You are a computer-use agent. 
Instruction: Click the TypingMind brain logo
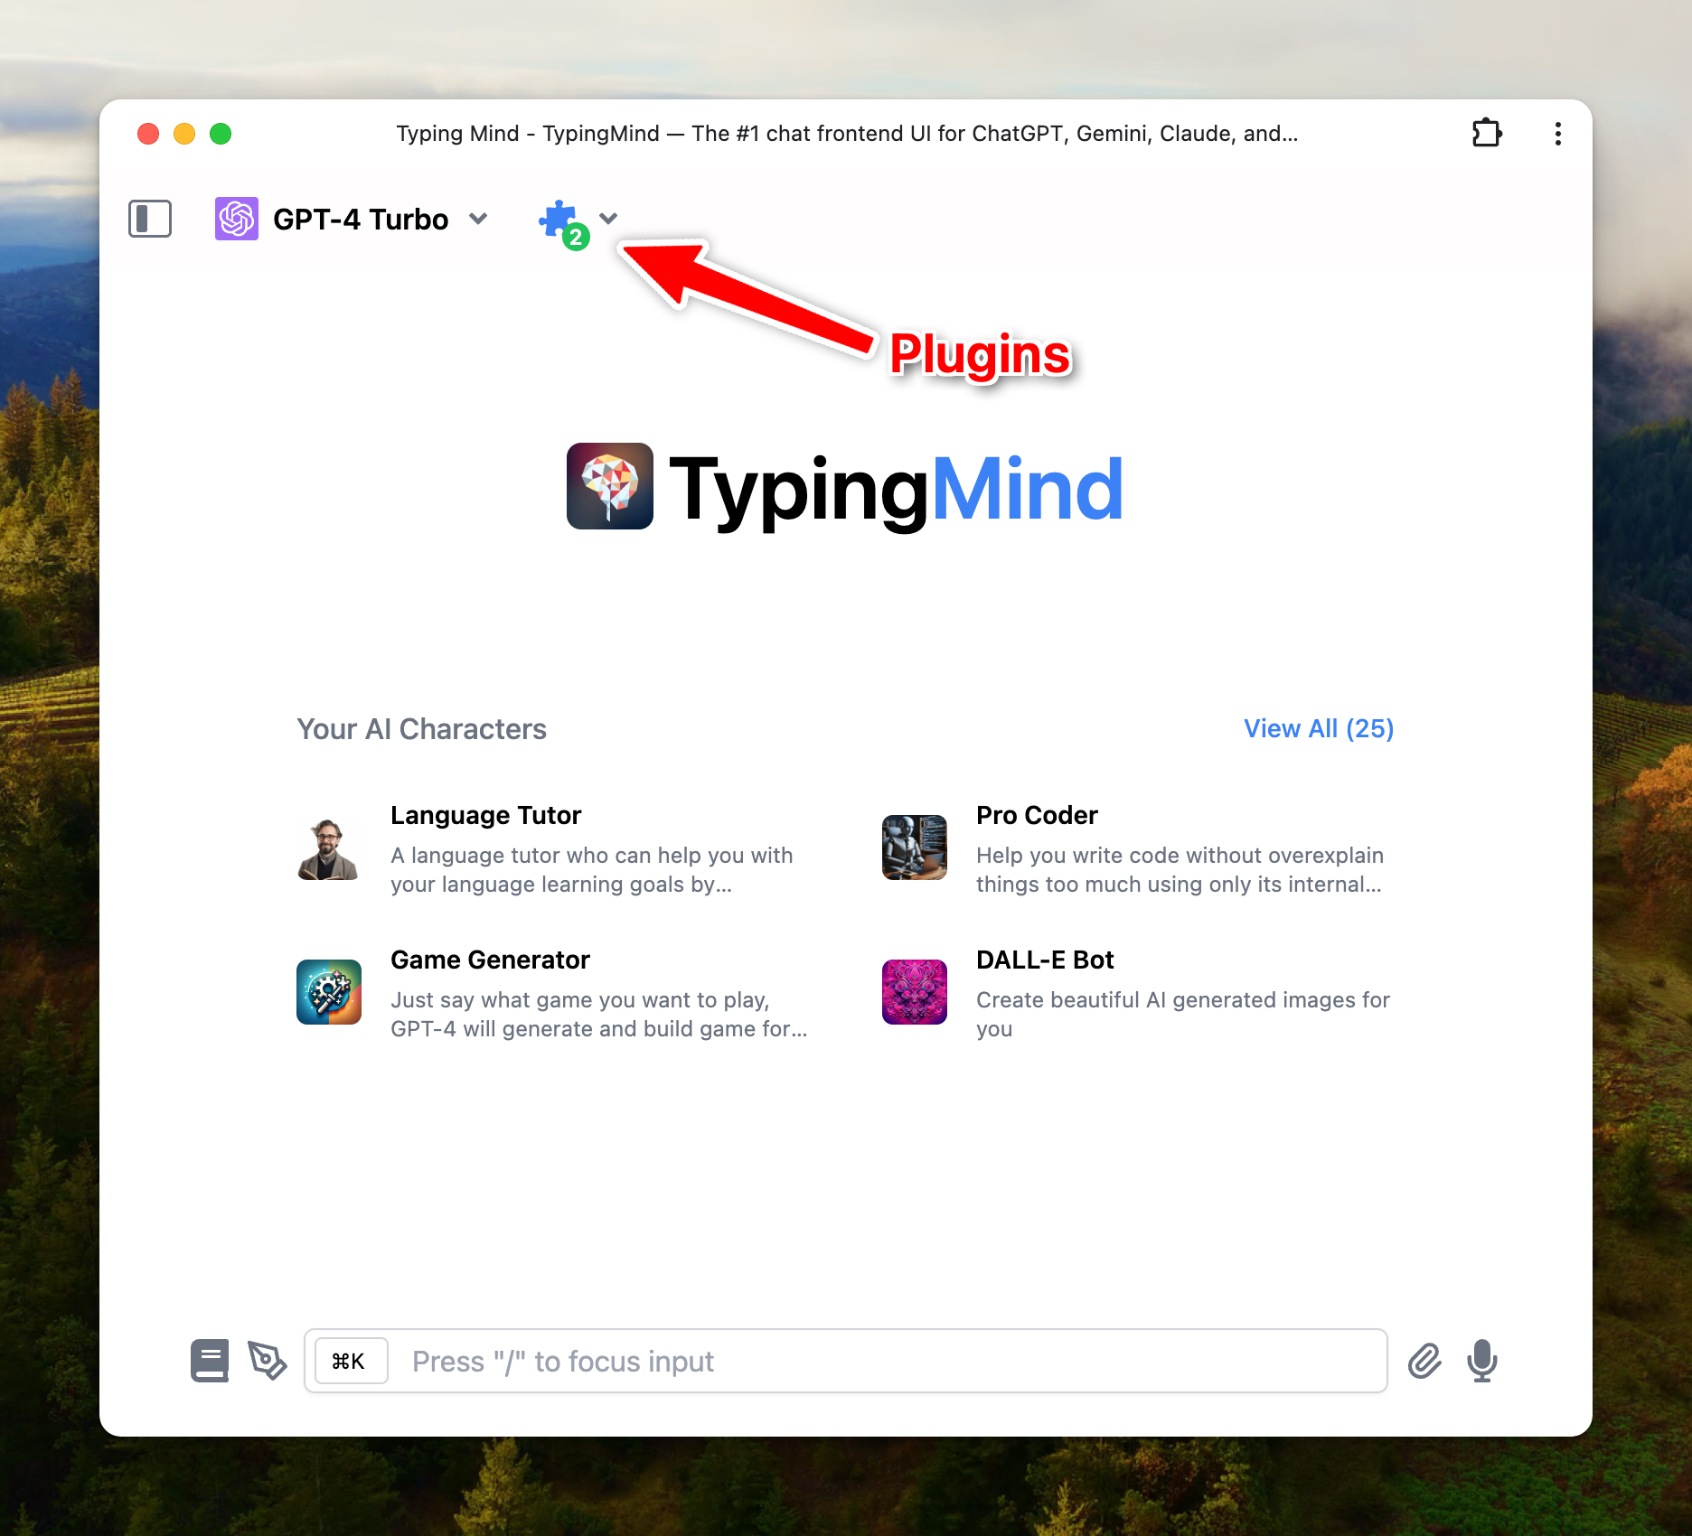(610, 486)
